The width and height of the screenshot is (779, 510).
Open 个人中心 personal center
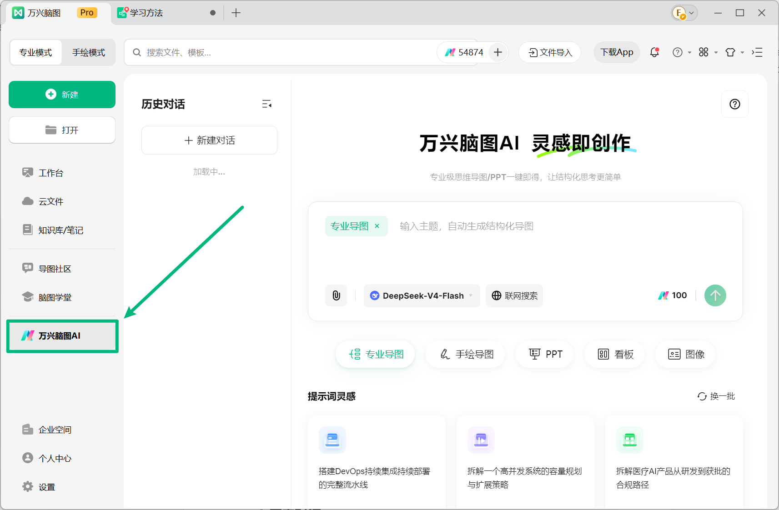click(x=62, y=458)
